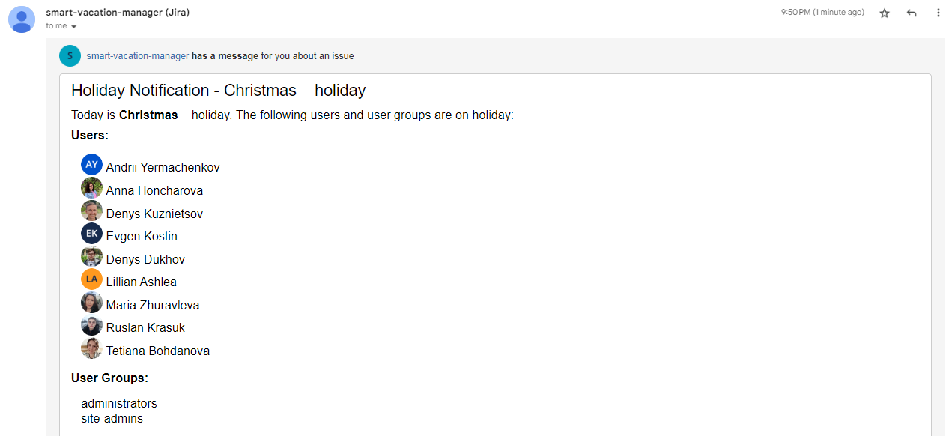The image size is (952, 436).
Task: Click Andrii Yermachenkov's AY avatar
Action: pos(91,165)
